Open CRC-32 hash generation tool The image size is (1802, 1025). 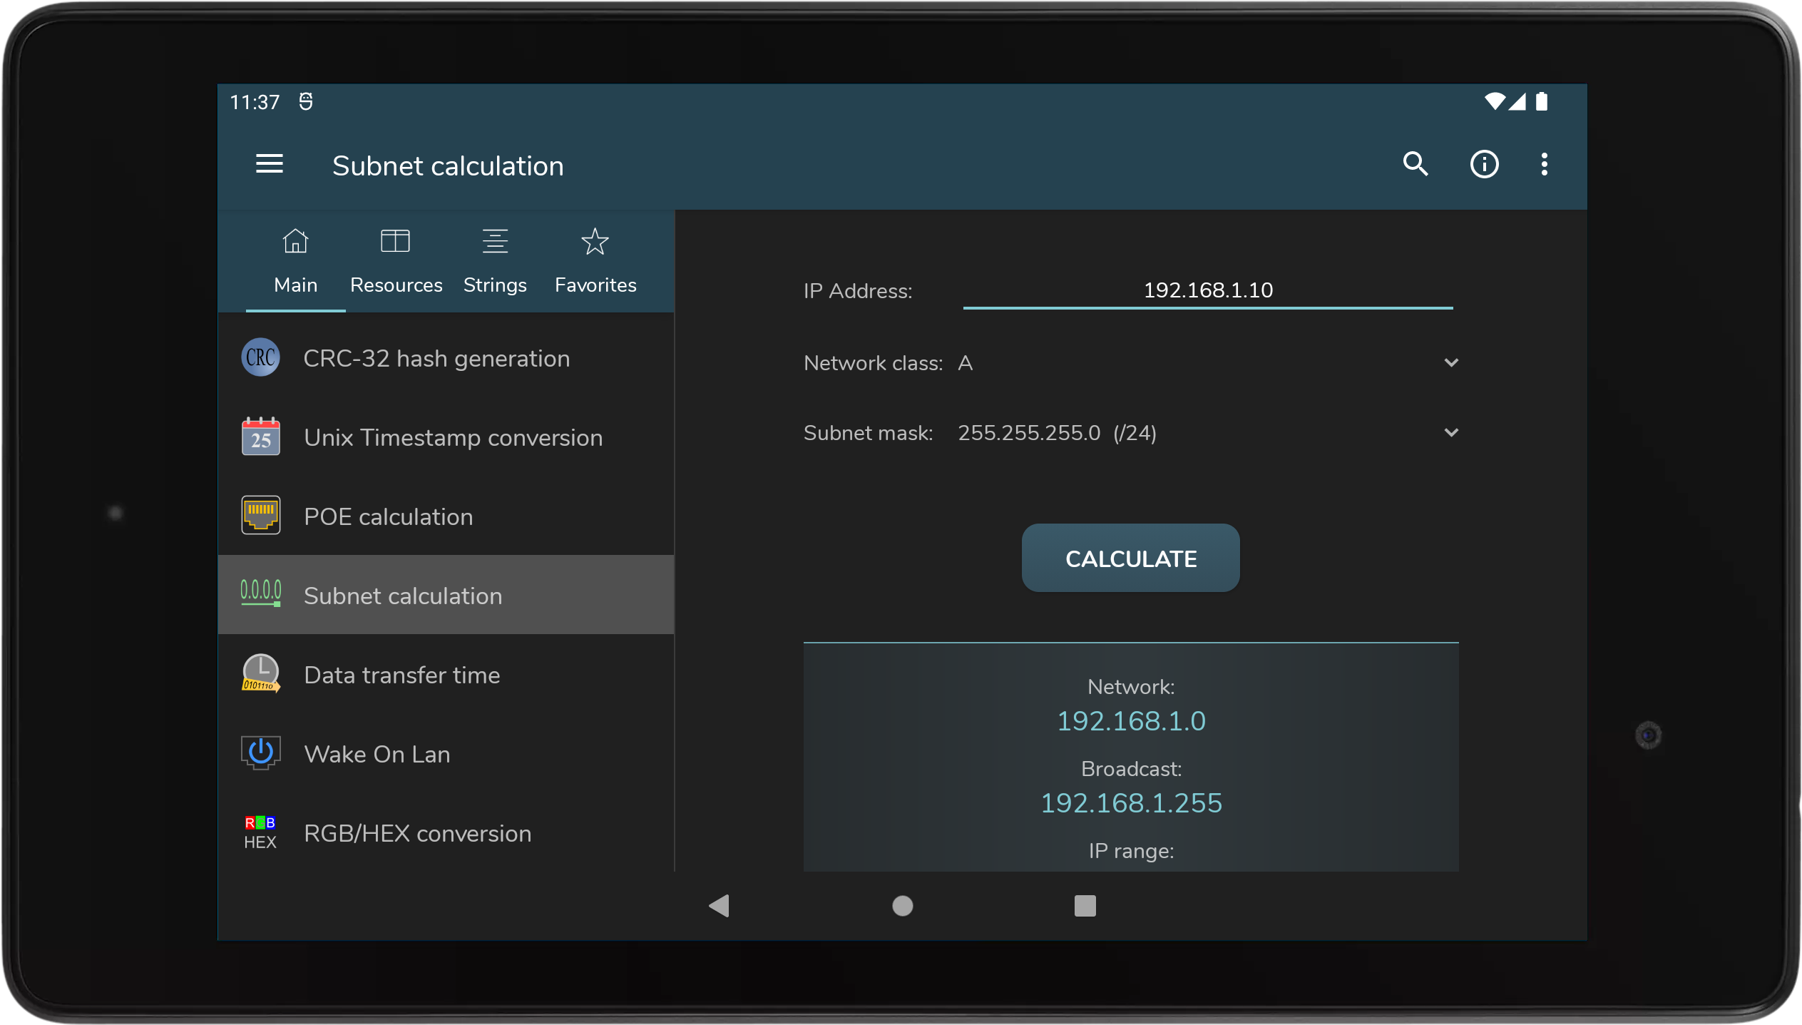point(446,358)
